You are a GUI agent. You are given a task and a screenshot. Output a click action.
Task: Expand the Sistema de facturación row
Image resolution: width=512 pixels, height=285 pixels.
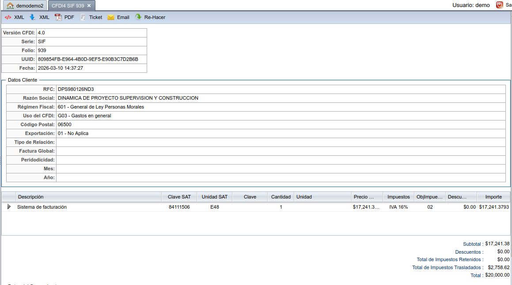[9, 206]
